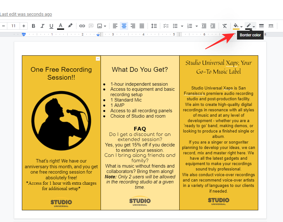Apply center alignment
Image resolution: width=283 pixels, height=222 pixels.
pos(124,26)
